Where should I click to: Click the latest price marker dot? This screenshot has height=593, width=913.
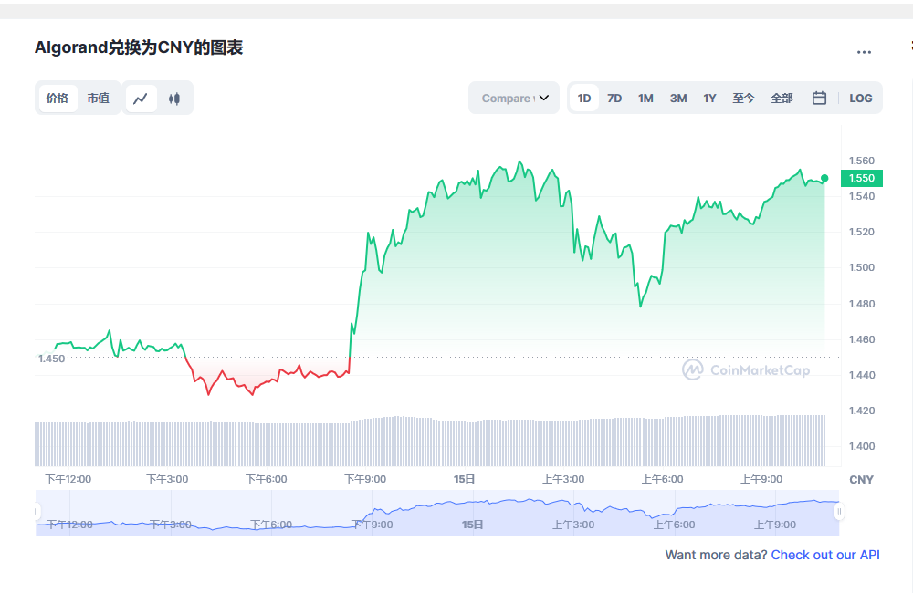(x=823, y=180)
